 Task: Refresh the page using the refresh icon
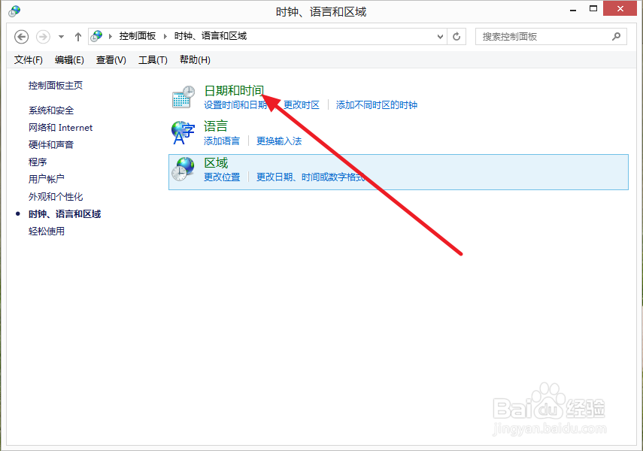pos(457,36)
